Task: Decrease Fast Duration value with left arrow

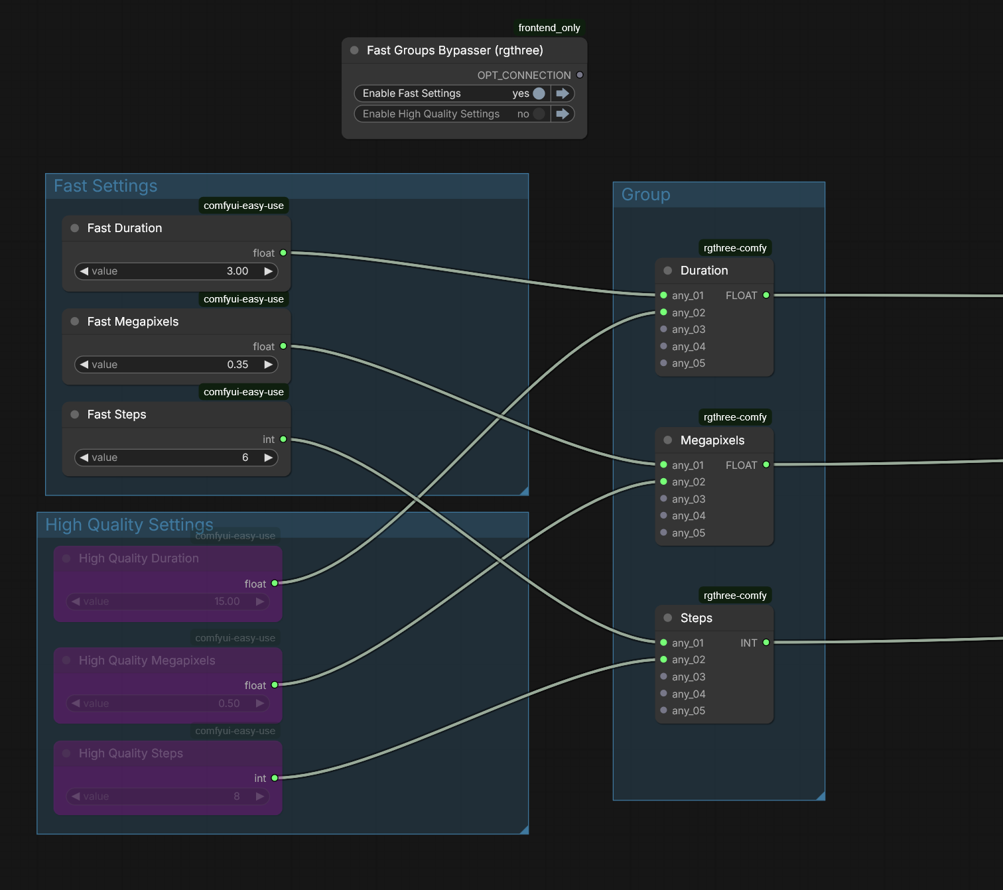Action: 84,271
